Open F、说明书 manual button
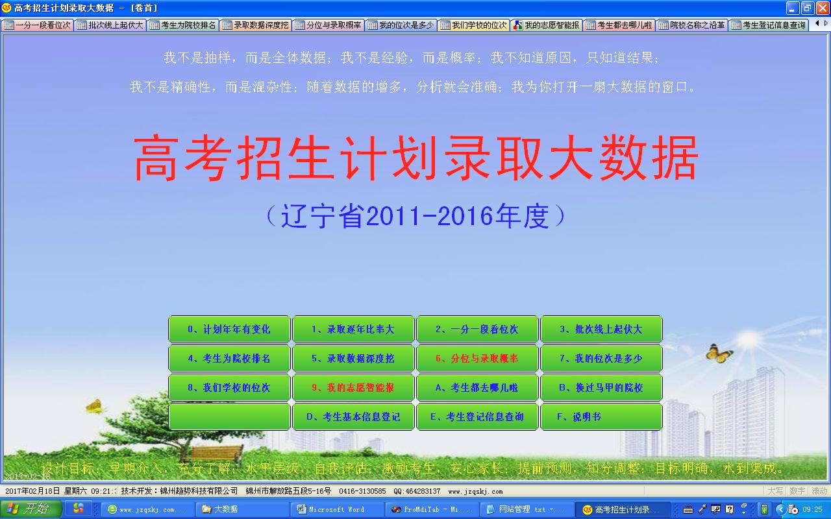 pos(601,416)
